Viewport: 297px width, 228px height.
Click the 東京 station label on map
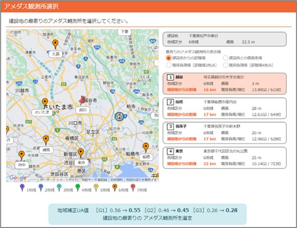click(81, 162)
